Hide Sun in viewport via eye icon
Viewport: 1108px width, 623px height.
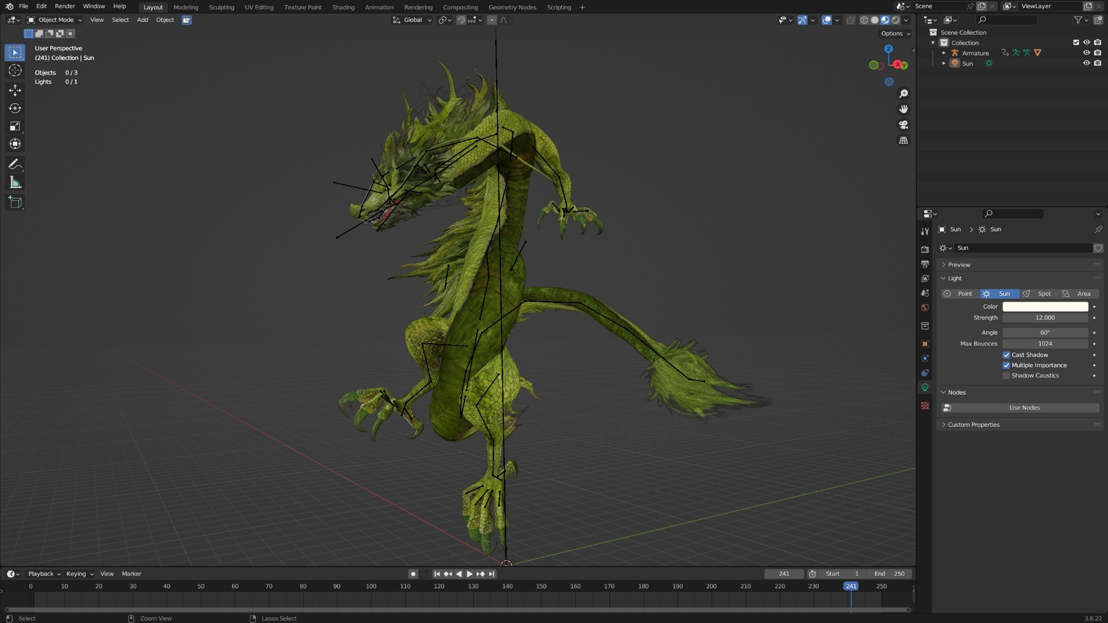point(1086,63)
